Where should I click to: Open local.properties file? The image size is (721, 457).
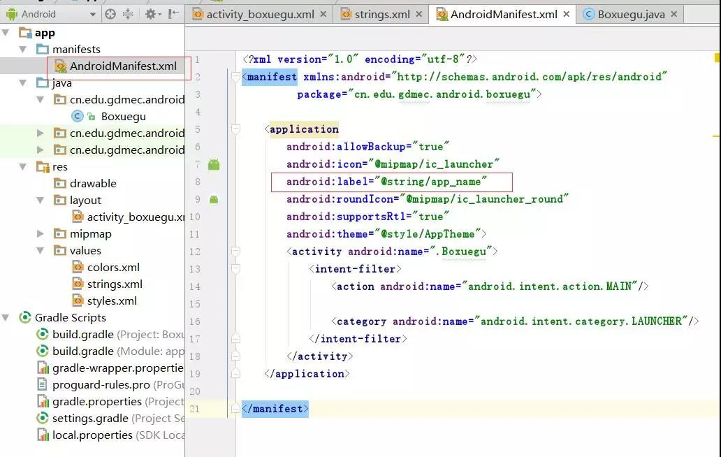click(118, 435)
